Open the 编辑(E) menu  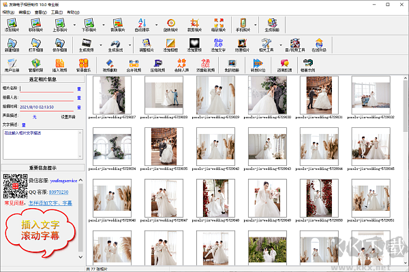tap(24, 12)
